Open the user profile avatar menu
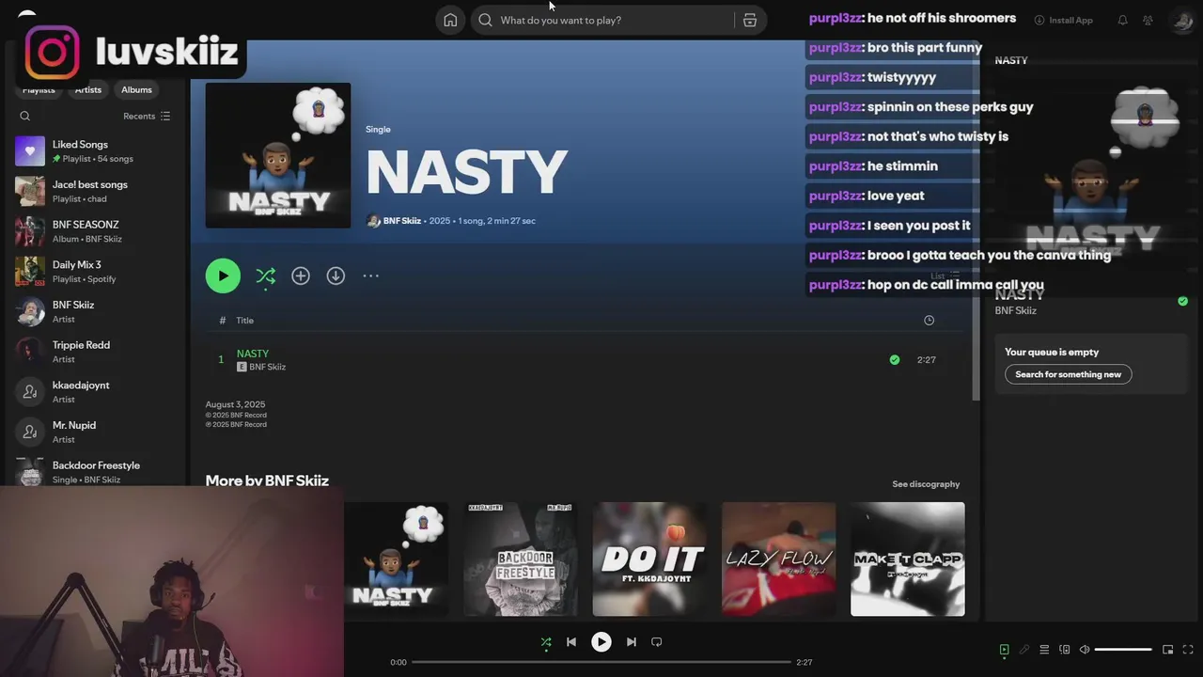The width and height of the screenshot is (1203, 677). click(1183, 20)
